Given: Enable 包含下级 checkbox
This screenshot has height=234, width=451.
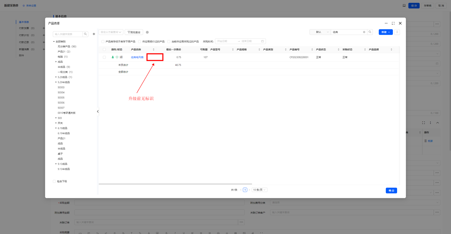Looking at the screenshot, I should tap(54, 181).
